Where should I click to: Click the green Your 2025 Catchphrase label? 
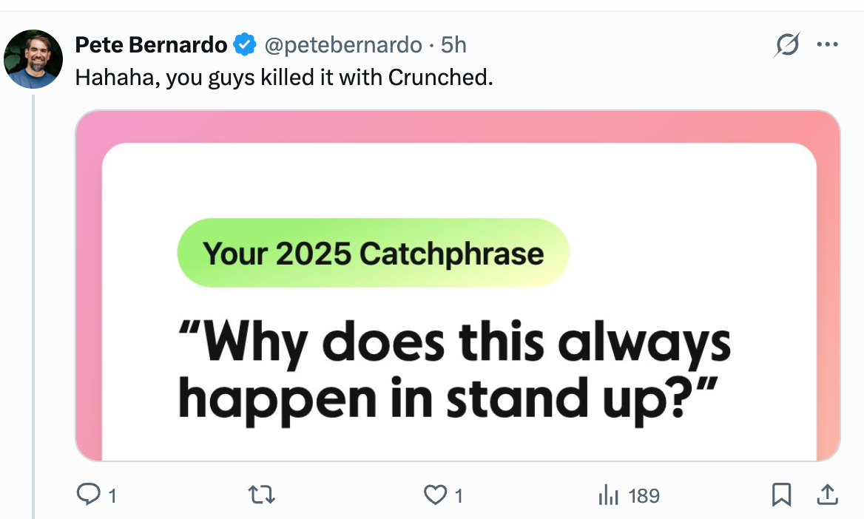373,254
